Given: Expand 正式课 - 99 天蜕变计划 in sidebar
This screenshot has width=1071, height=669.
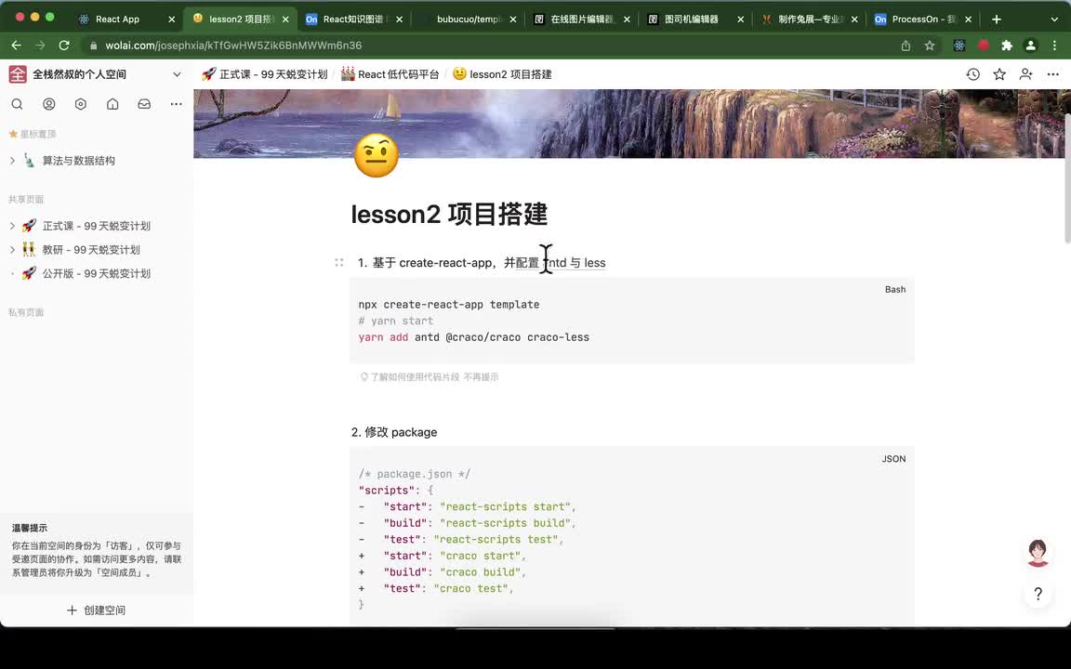Looking at the screenshot, I should tap(12, 225).
